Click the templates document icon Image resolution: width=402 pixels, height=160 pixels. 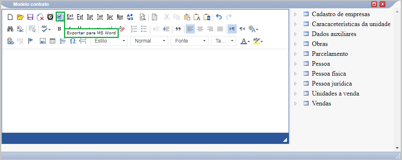pos(154,17)
